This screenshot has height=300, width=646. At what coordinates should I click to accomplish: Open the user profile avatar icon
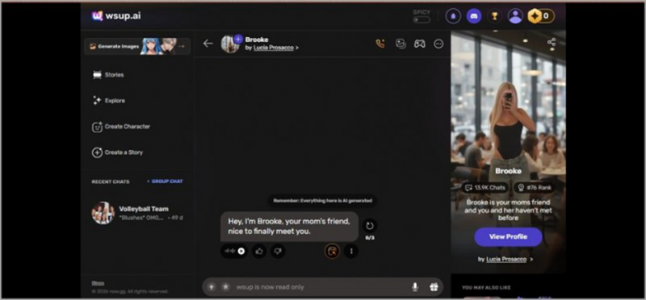coord(515,16)
